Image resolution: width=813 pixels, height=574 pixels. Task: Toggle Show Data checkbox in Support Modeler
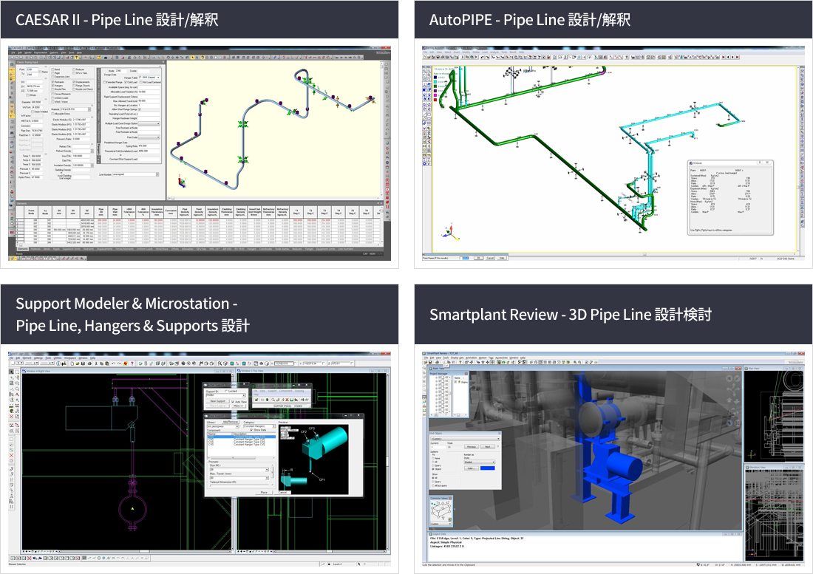tap(251, 430)
